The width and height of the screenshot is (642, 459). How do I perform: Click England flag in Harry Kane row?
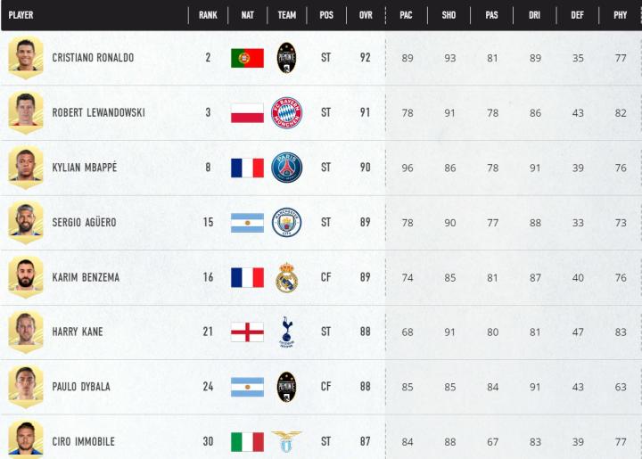coord(247,332)
